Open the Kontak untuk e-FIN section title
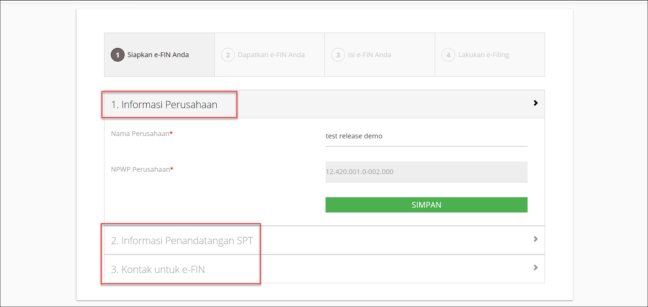 pos(158,270)
